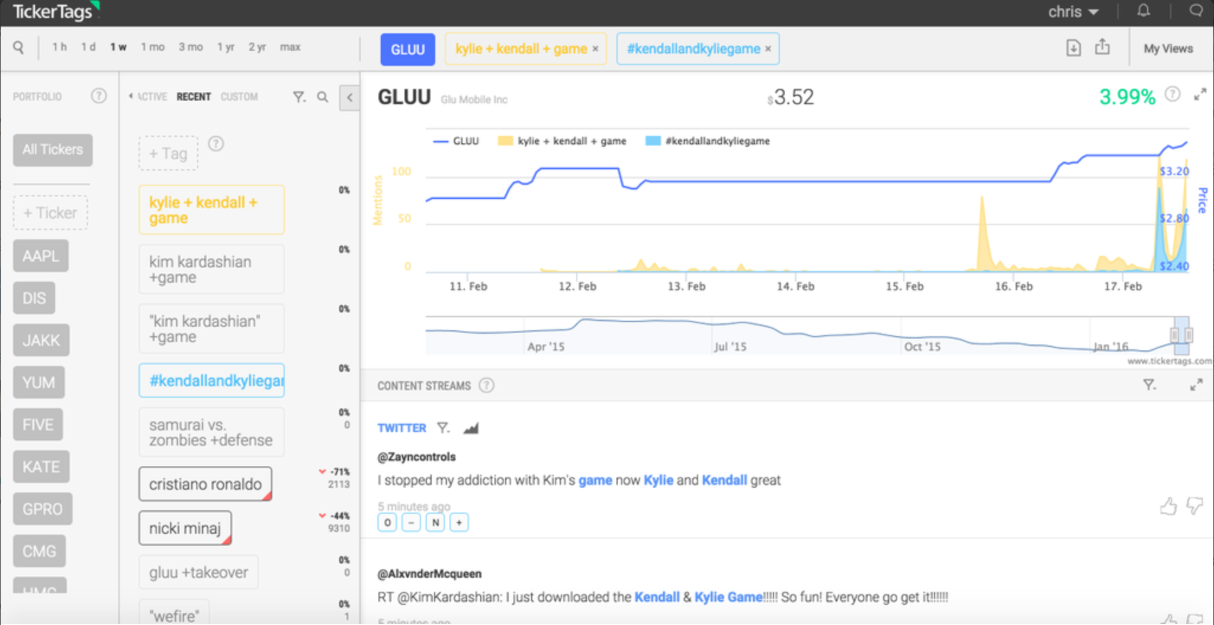Screen dimensions: 1214x625
Task: Toggle cristiano ronaldo tag
Action: click(x=205, y=484)
